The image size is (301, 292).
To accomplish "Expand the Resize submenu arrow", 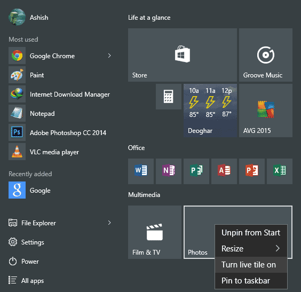I will pos(278,248).
